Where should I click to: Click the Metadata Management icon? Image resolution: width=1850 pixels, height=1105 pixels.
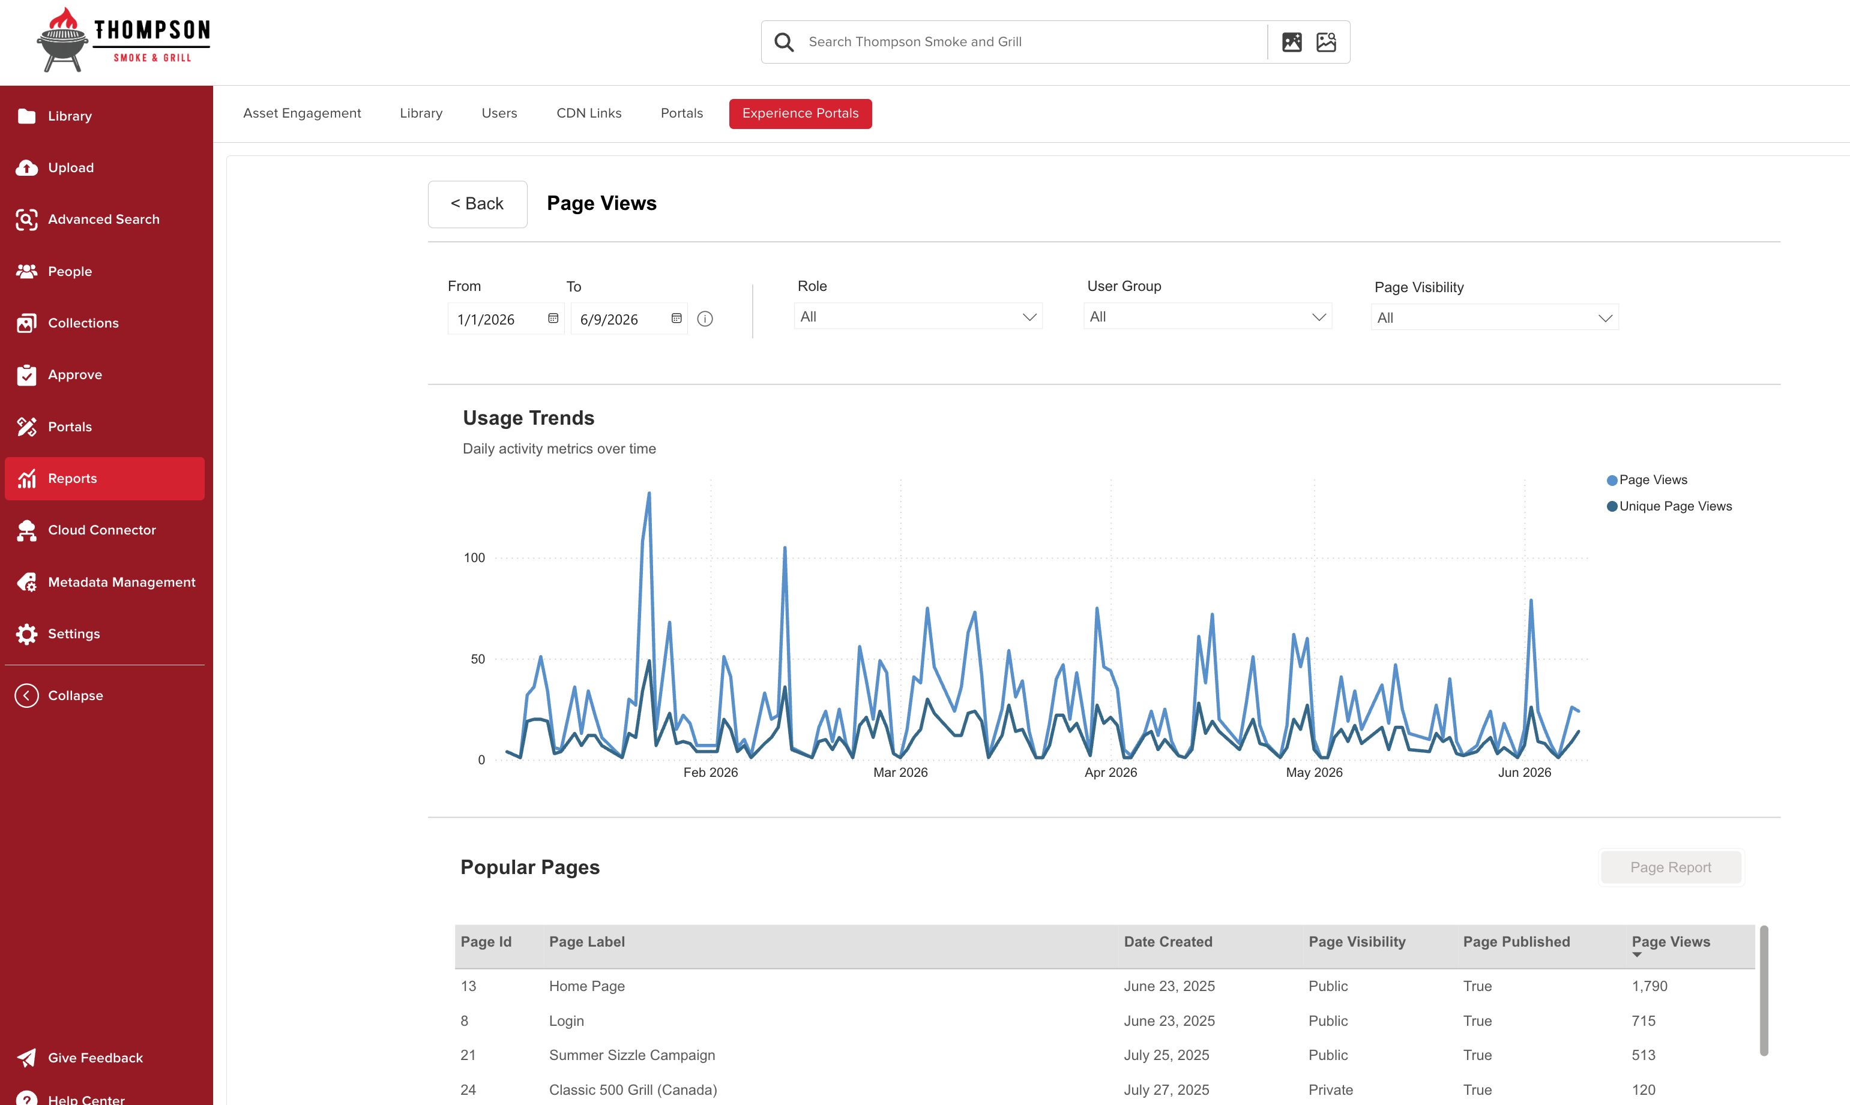27,582
